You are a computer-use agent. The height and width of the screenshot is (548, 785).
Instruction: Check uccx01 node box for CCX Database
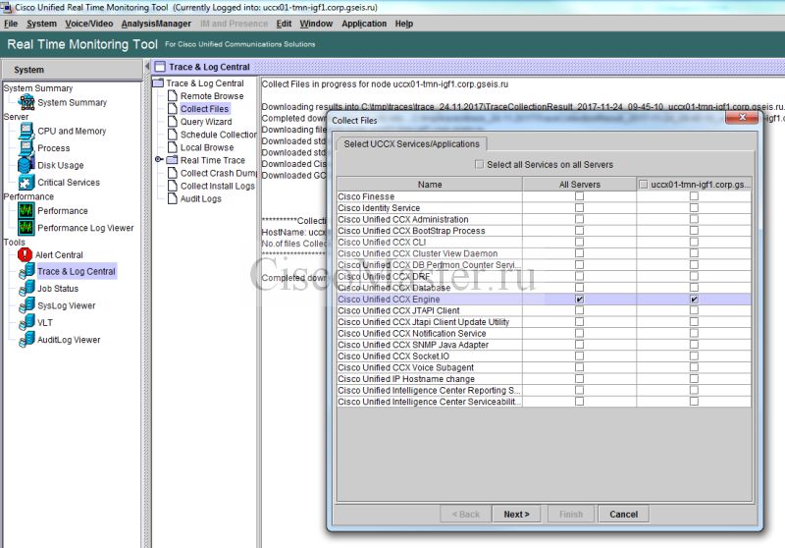[694, 288]
